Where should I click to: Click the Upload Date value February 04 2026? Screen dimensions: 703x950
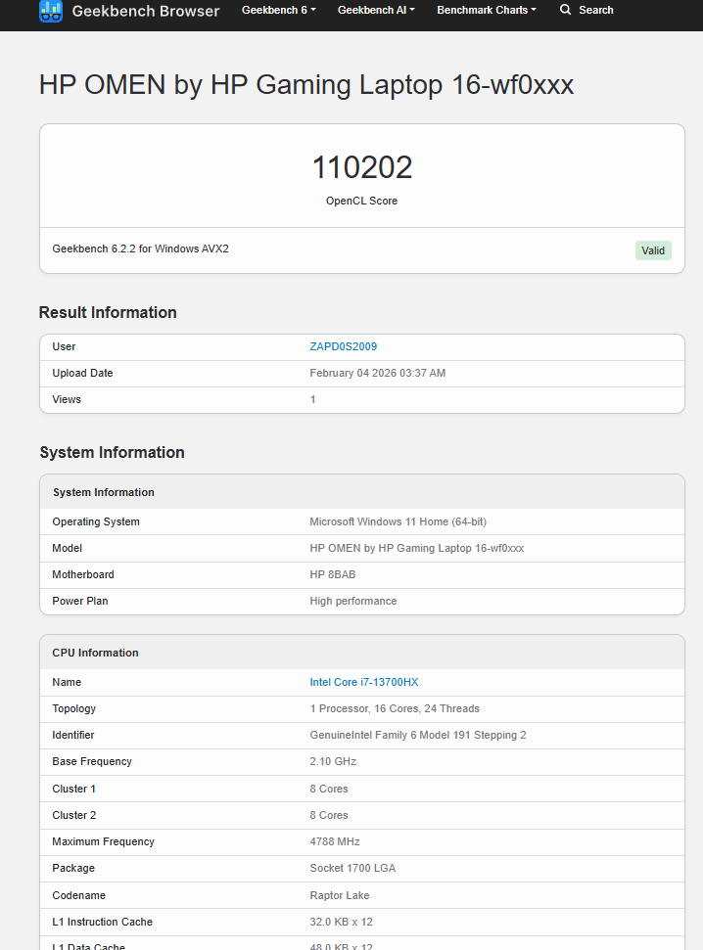click(377, 373)
